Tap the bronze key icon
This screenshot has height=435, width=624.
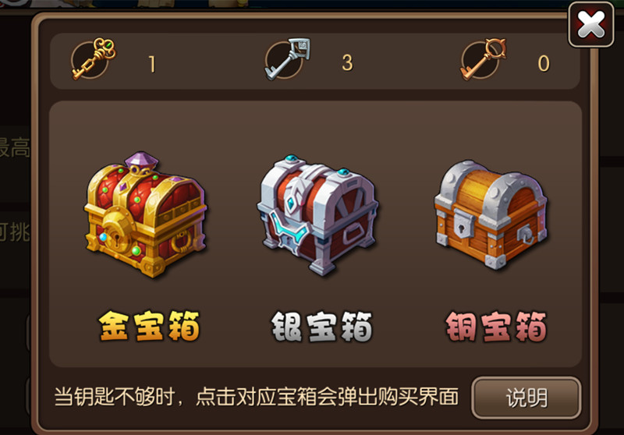[483, 58]
